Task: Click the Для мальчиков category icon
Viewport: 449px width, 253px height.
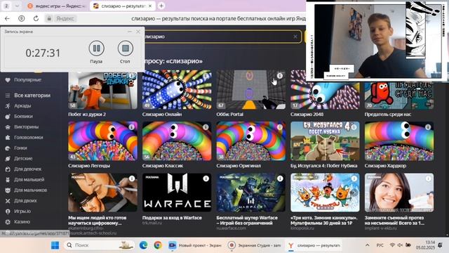Action: coord(8,190)
